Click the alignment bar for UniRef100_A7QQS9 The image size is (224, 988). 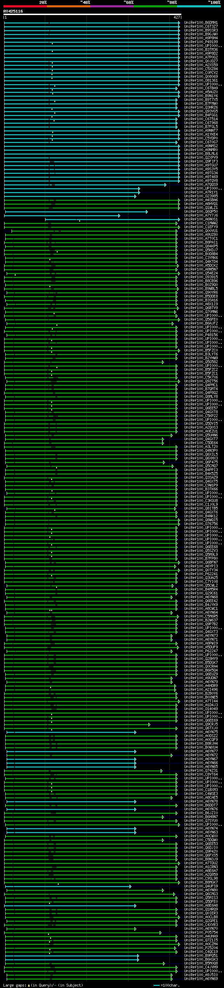pos(85,185)
